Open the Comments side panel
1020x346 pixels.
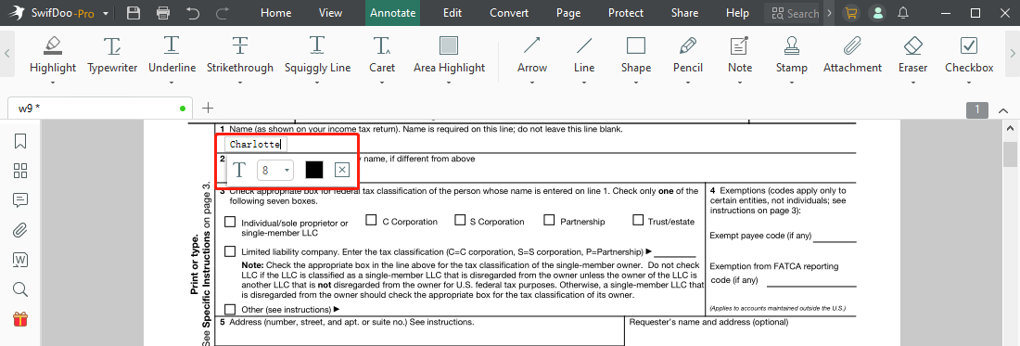pyautogui.click(x=20, y=200)
